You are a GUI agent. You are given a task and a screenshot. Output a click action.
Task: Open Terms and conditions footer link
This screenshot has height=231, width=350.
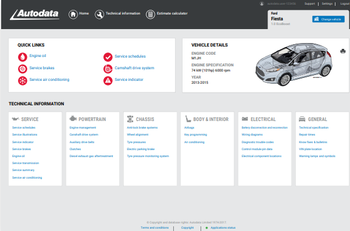[155, 228]
